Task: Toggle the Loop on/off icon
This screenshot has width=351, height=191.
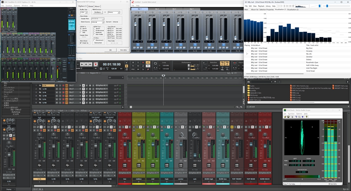Action: 156,63
